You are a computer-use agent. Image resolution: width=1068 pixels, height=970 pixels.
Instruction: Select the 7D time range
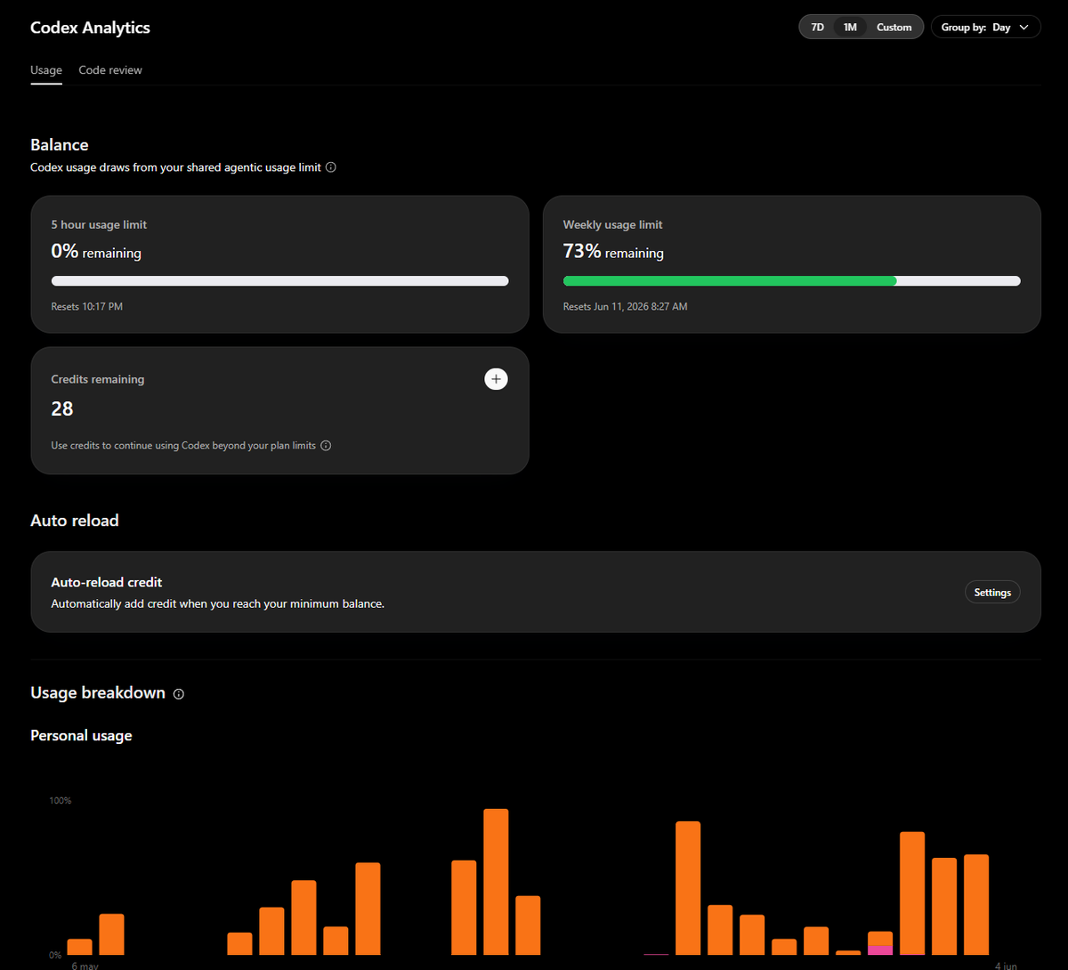(x=817, y=28)
